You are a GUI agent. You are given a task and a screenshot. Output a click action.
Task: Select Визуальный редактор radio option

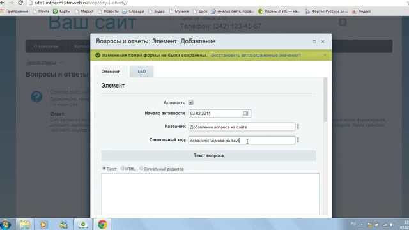pyautogui.click(x=141, y=169)
